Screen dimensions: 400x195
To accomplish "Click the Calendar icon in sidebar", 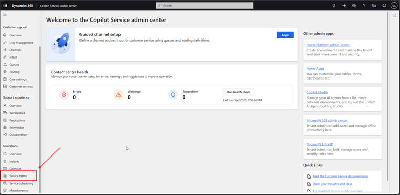I will click(x=5, y=169).
